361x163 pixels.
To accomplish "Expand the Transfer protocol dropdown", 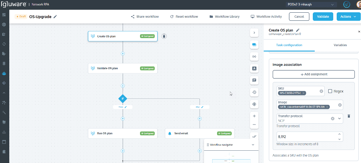I will (x=339, y=119).
